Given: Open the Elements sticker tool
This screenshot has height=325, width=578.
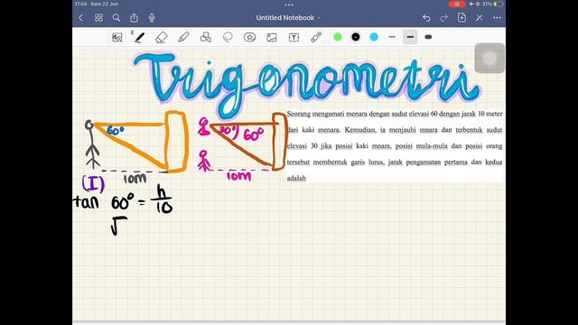Looking at the screenshot, I should [249, 37].
